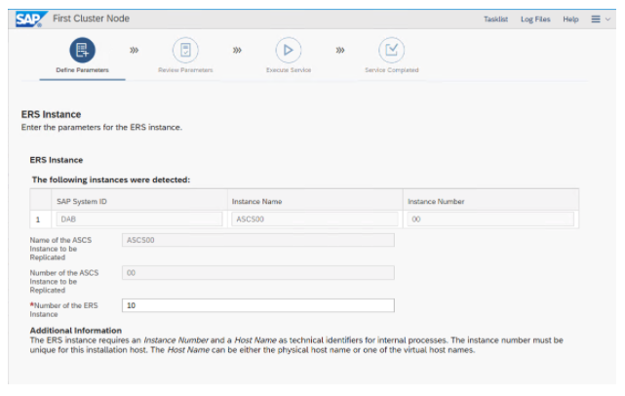The height and width of the screenshot is (396, 625).
Task: Click the Instance Name table cell ASCS00
Action: click(315, 219)
